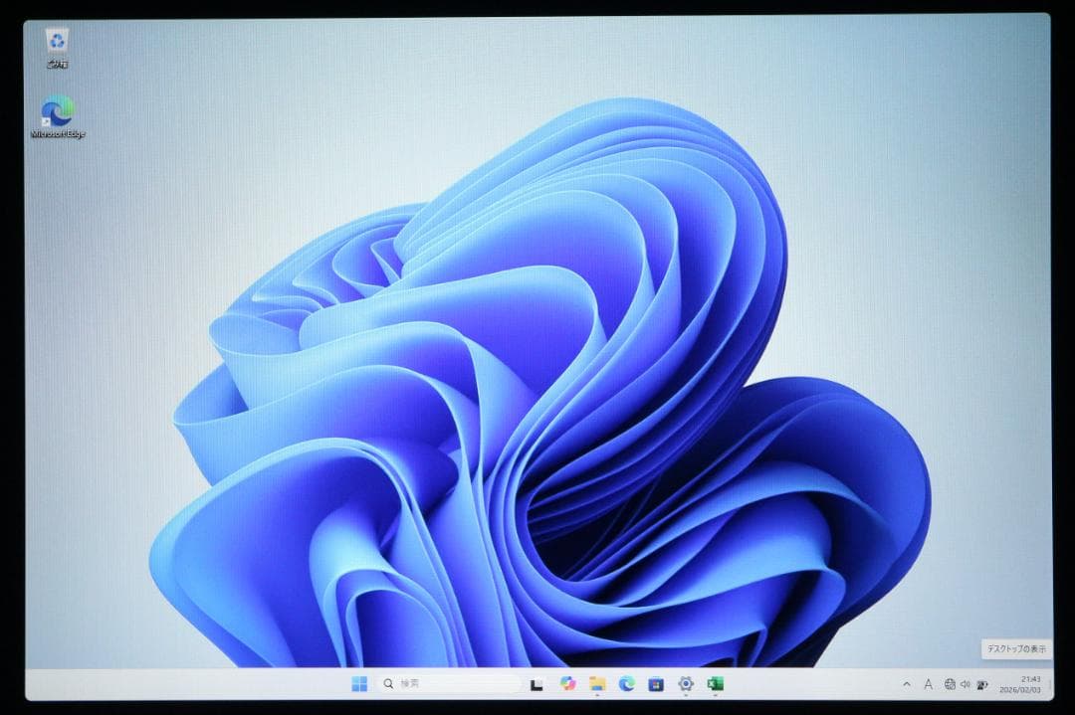
Task: Open File Explorer from the taskbar
Action: click(x=597, y=684)
